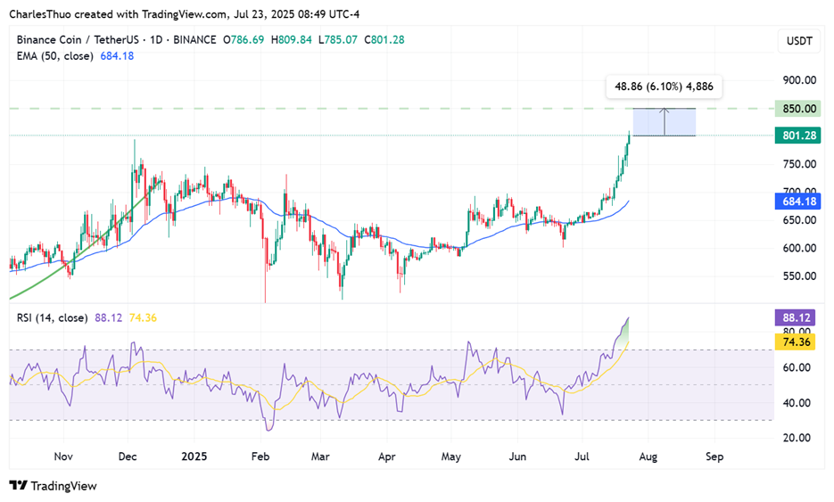Viewport: 834px width, 502px height.
Task: Select the 684.18 blue EMA price tag
Action: (x=797, y=202)
